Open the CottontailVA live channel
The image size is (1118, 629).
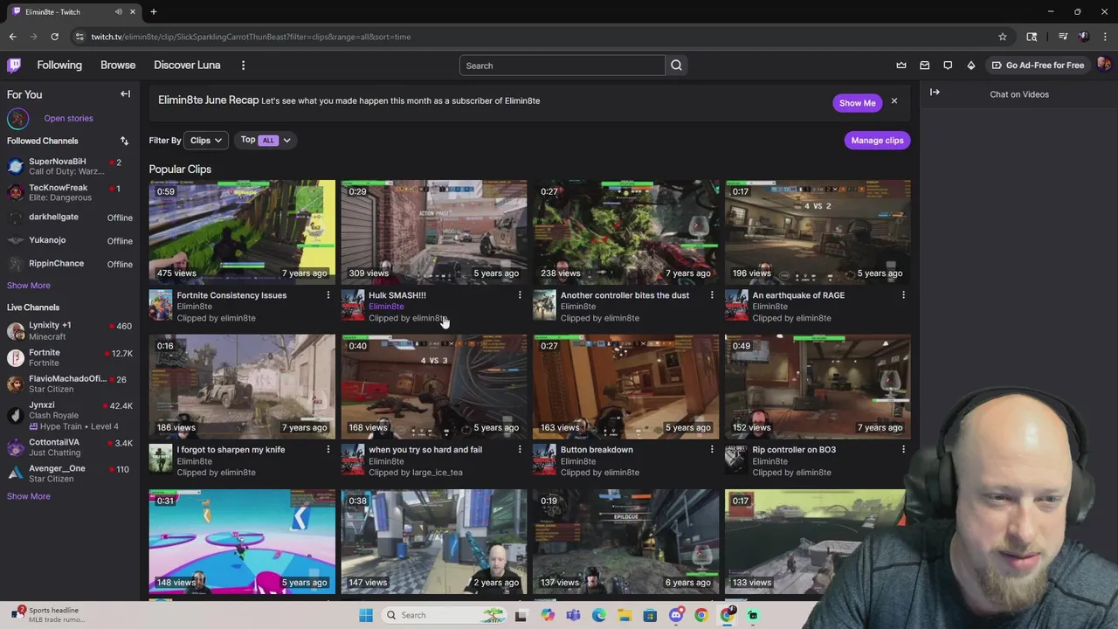pos(69,447)
